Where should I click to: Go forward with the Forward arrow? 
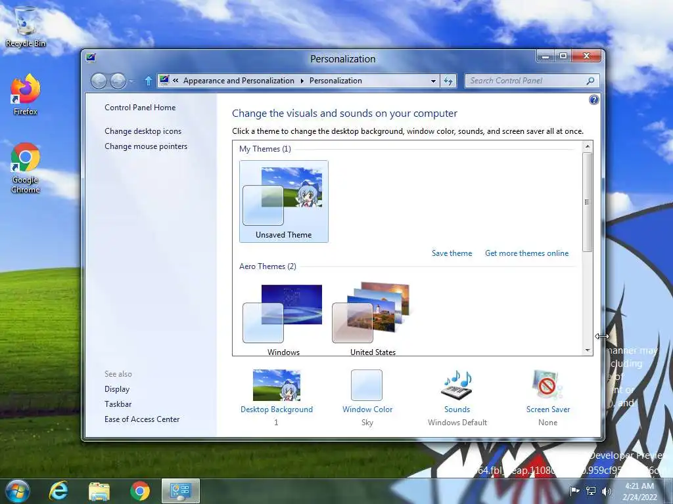118,81
